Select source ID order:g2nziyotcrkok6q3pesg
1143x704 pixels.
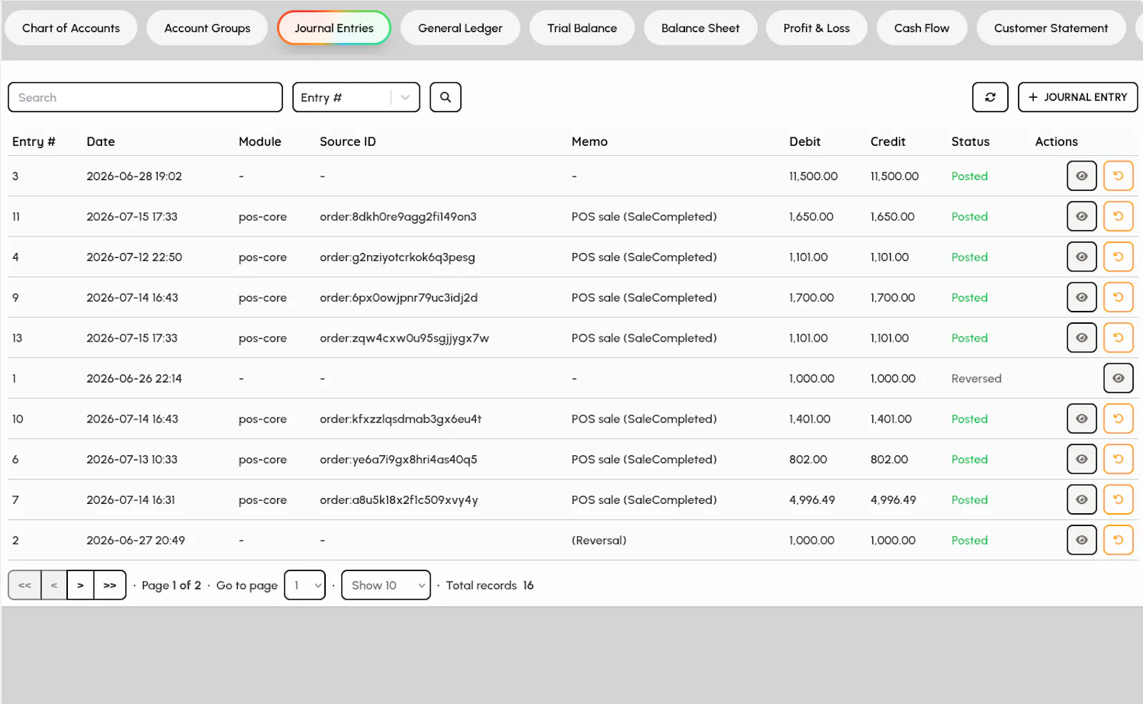pyautogui.click(x=397, y=257)
